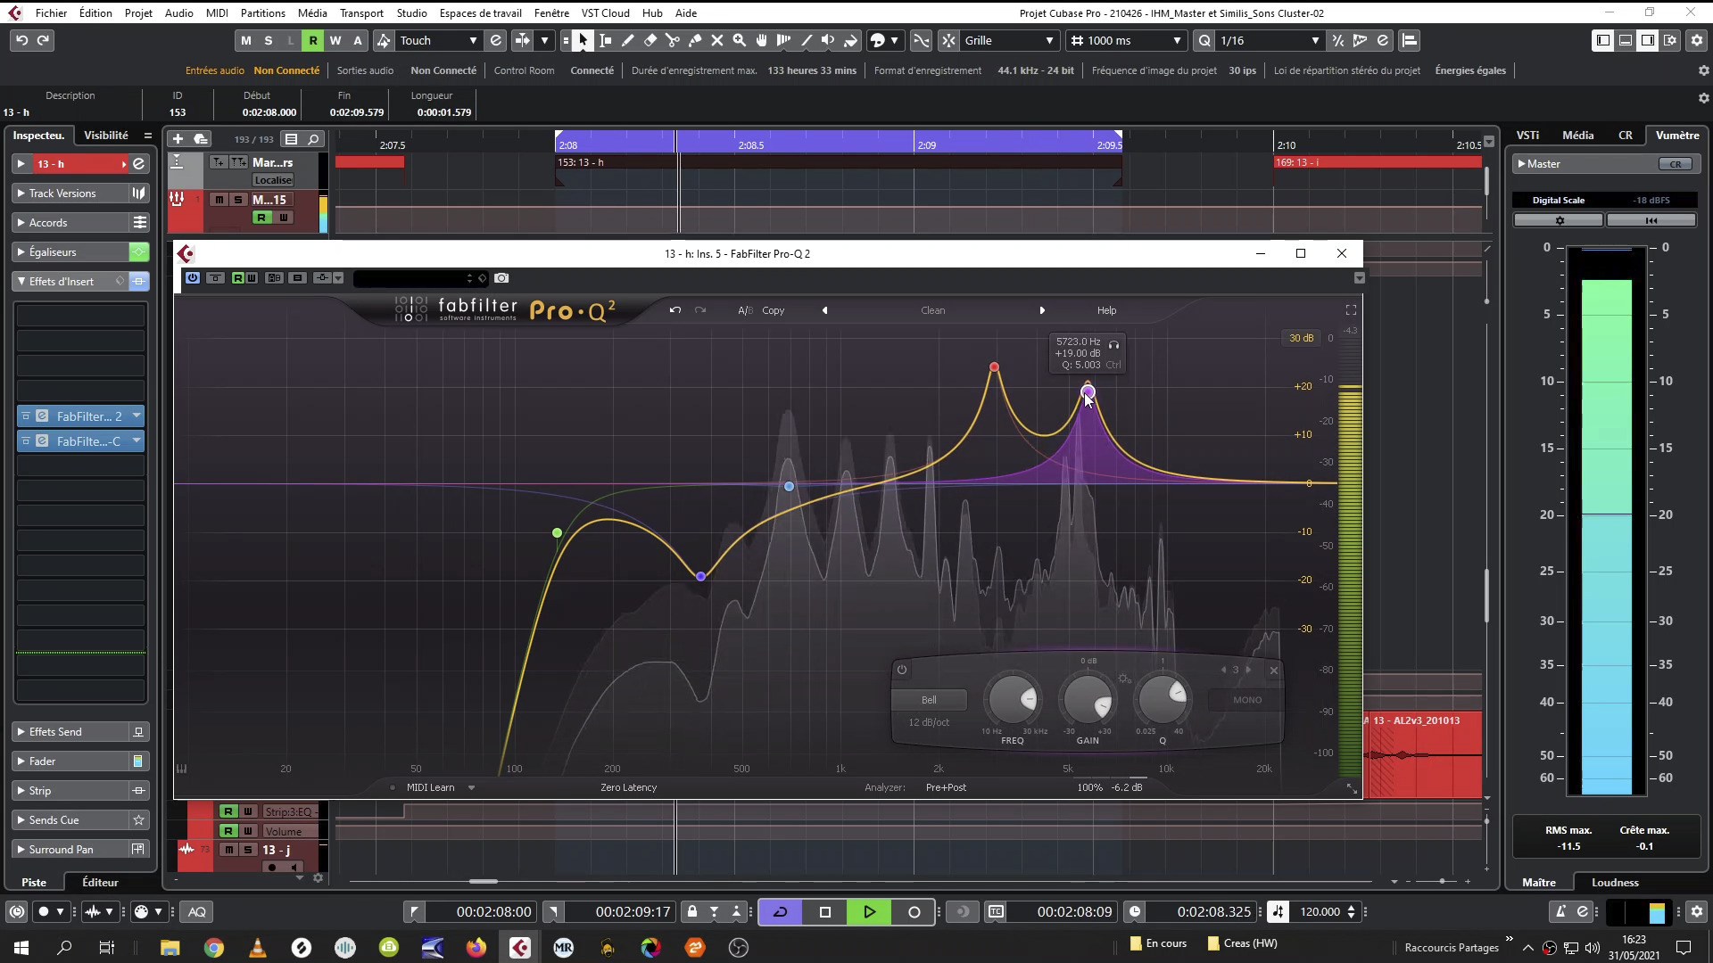Screen dimensions: 1713x963
Task: Click the FREQ knob of selected band
Action: tap(1013, 699)
